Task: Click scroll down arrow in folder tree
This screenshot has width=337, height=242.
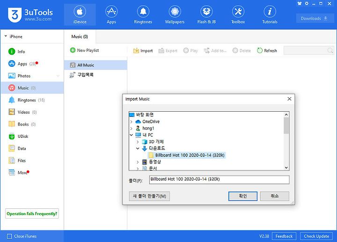Action: pos(286,168)
